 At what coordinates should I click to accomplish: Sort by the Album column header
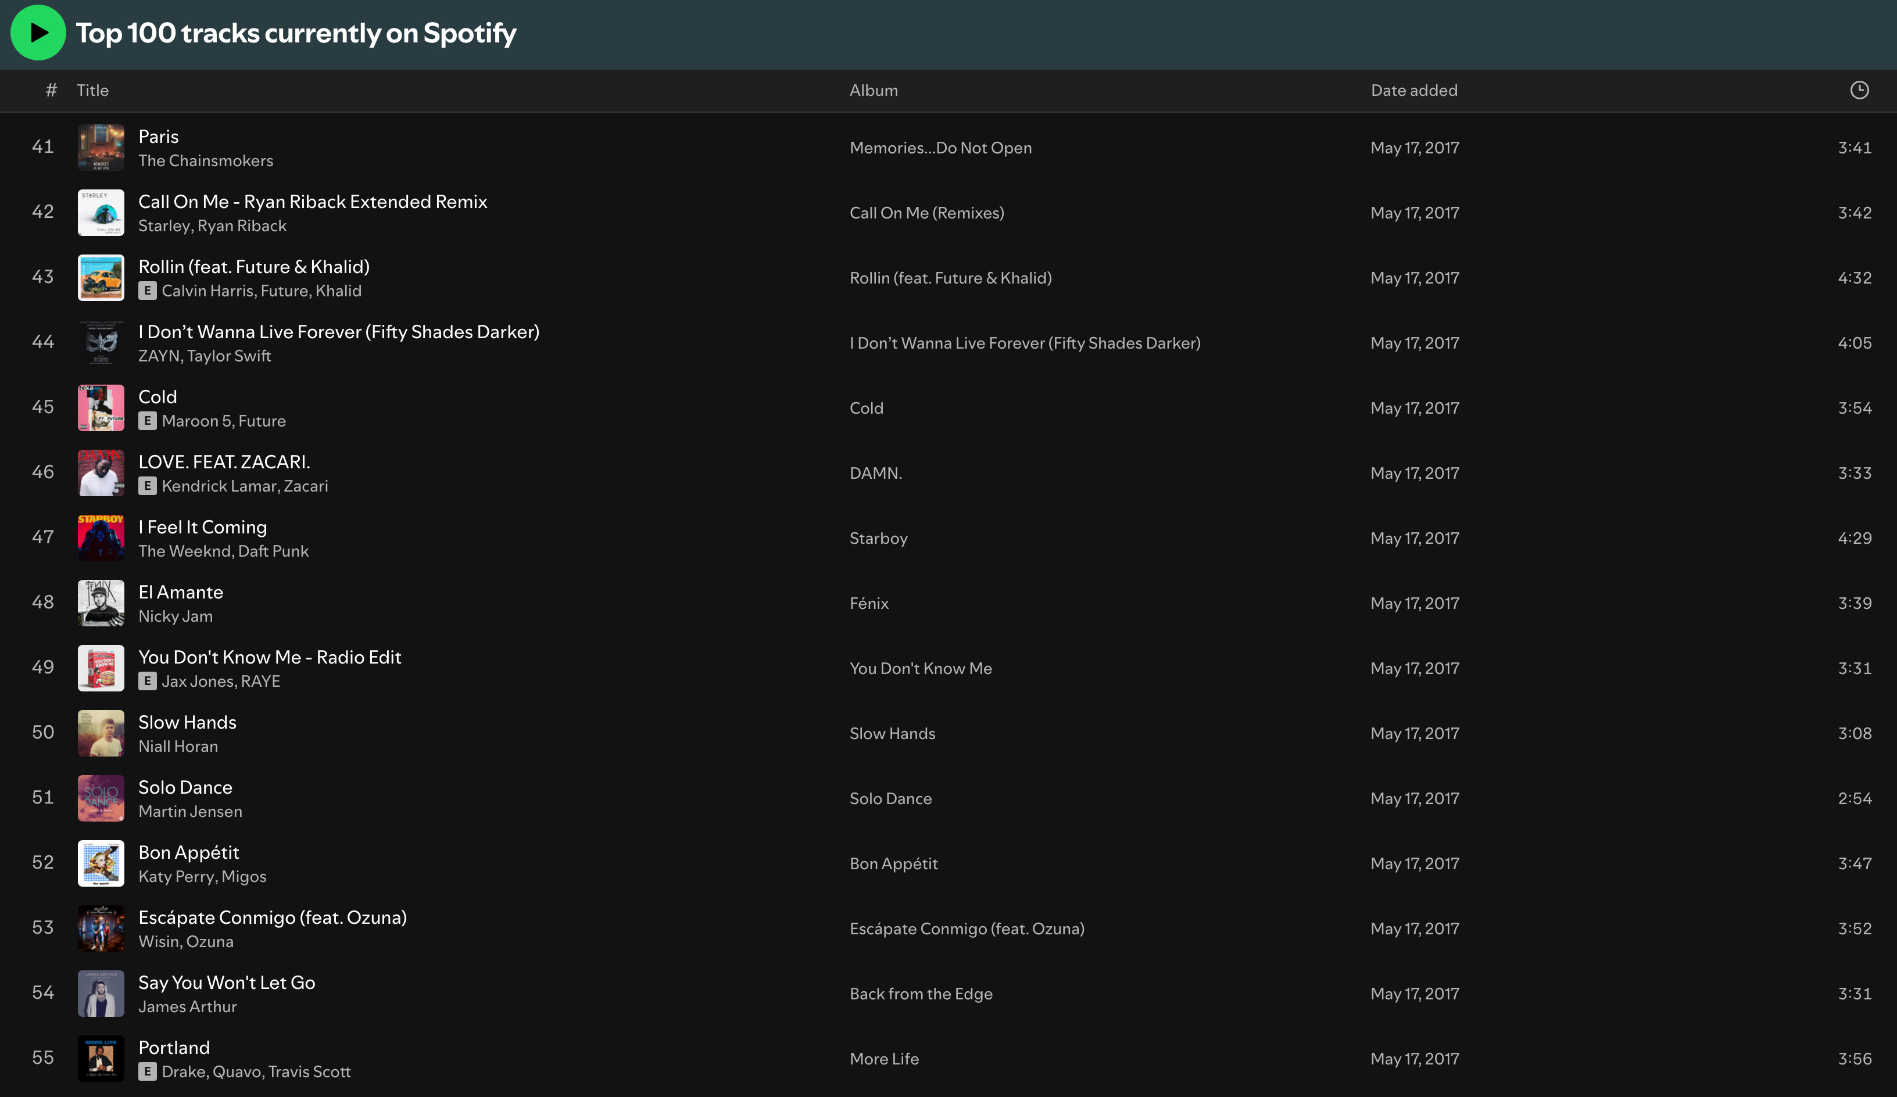[x=873, y=90]
